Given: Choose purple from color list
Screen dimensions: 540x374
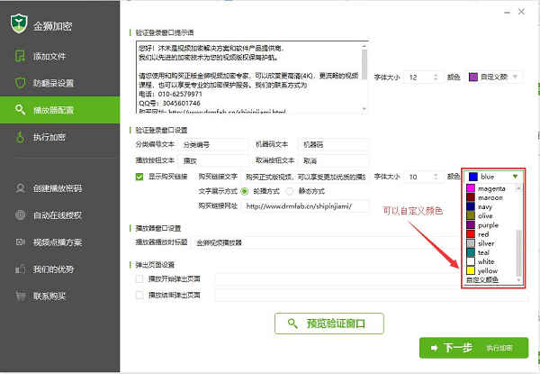Looking at the screenshot, I should click(490, 225).
